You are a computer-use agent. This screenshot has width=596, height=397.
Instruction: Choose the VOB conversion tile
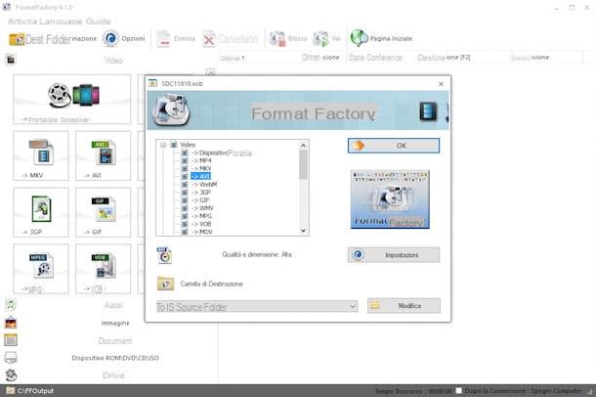(103, 269)
